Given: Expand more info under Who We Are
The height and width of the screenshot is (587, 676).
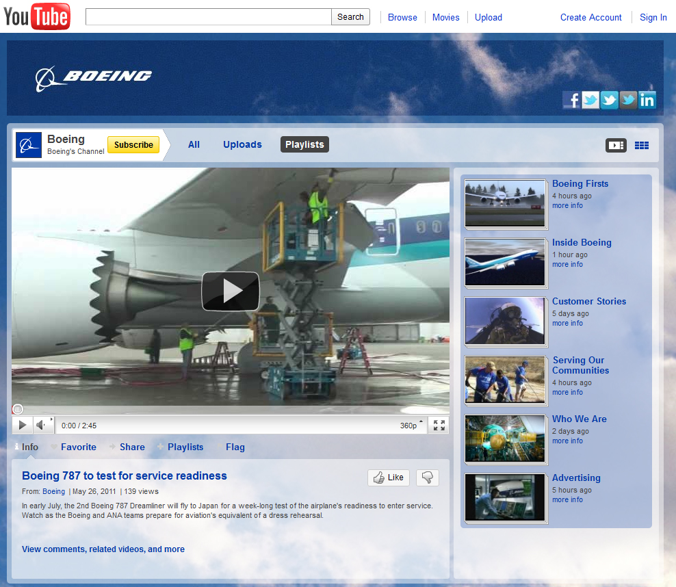Looking at the screenshot, I should [x=567, y=441].
